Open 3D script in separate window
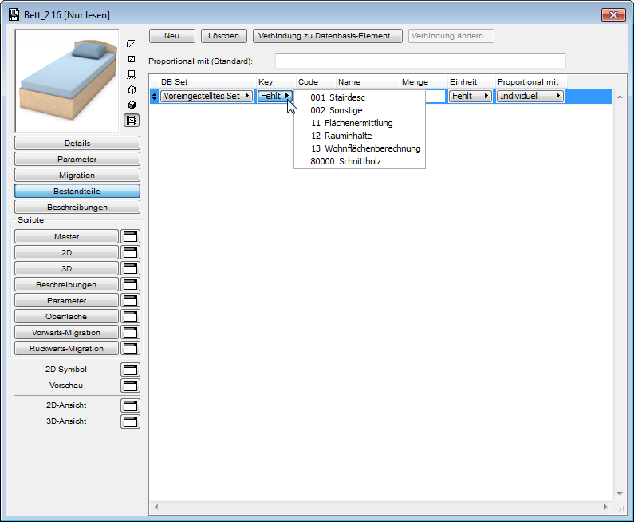 pos(130,269)
